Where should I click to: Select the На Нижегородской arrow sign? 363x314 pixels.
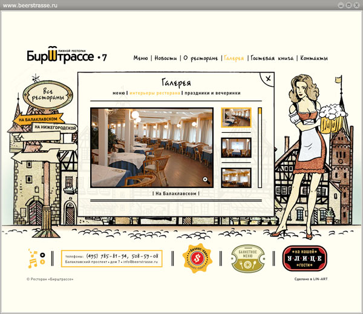[55, 127]
